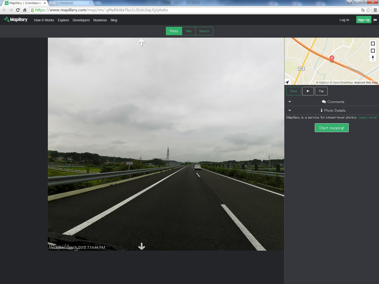Click the route 294 shield on the map

point(301,69)
